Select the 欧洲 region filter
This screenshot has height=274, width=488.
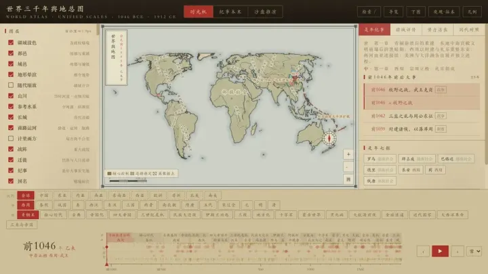tap(158, 196)
